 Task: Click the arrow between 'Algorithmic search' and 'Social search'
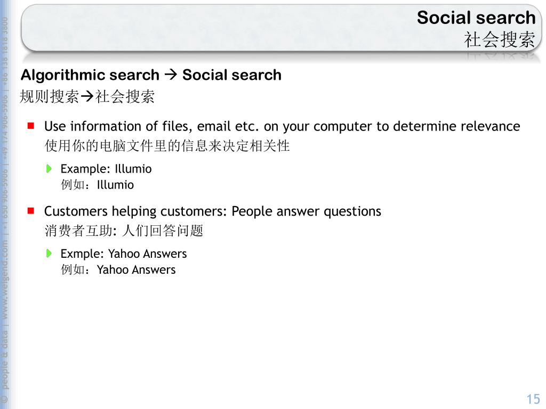click(x=171, y=75)
